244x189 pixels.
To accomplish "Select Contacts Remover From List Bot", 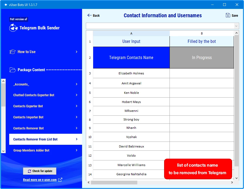I will (45, 139).
